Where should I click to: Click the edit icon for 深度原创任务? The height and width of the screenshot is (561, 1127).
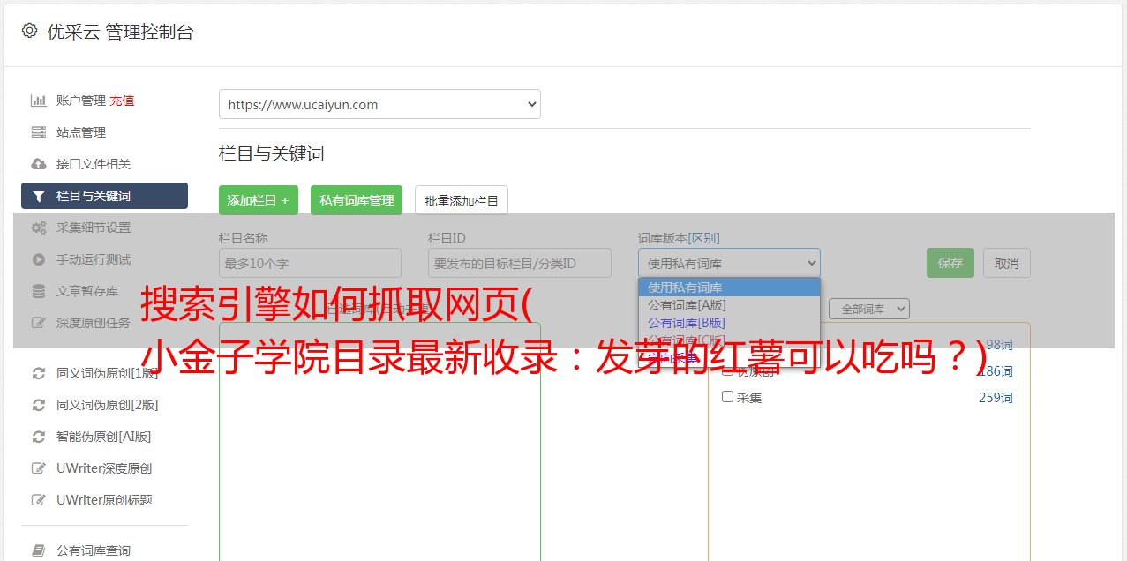(x=39, y=323)
